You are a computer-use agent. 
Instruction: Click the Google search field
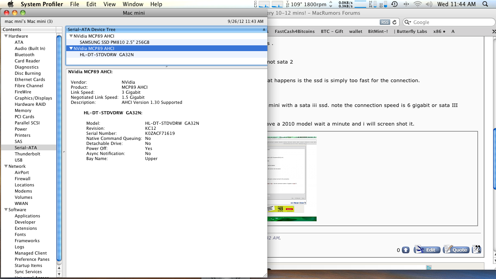(449, 22)
